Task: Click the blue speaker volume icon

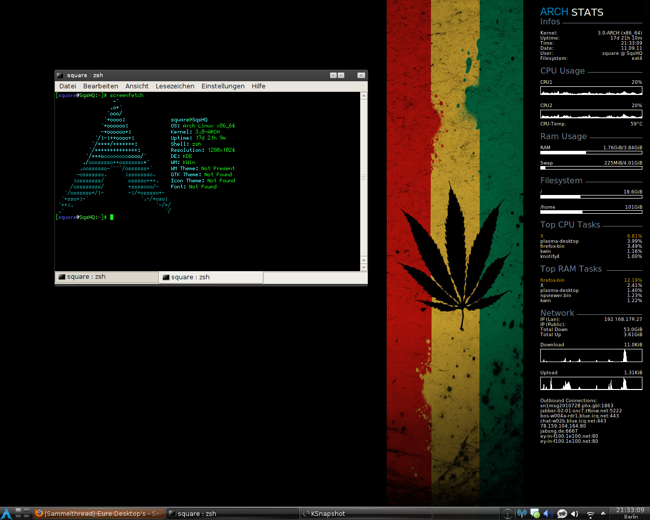Action: point(548,514)
